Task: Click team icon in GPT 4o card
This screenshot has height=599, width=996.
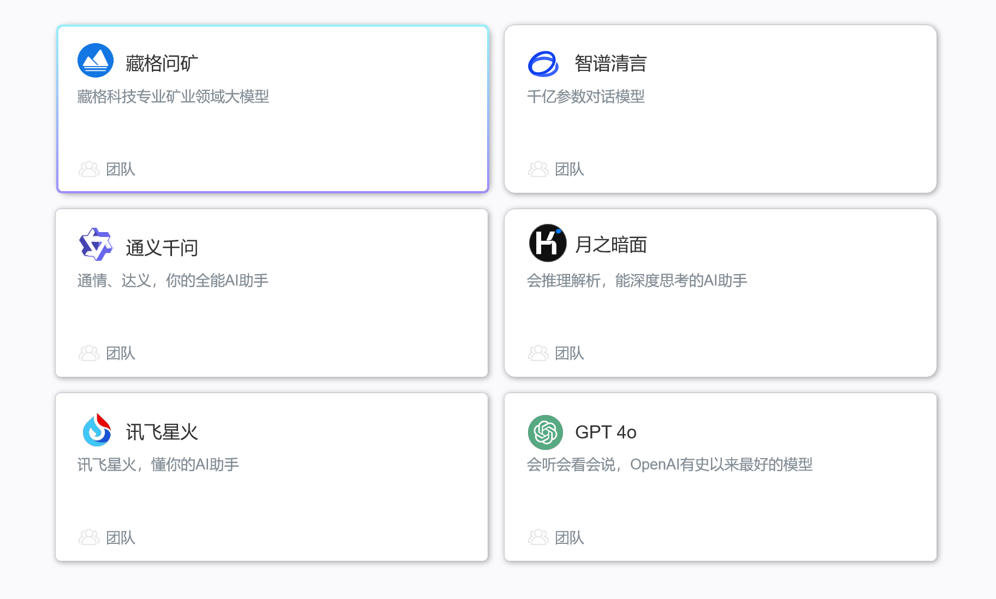Action: (538, 537)
